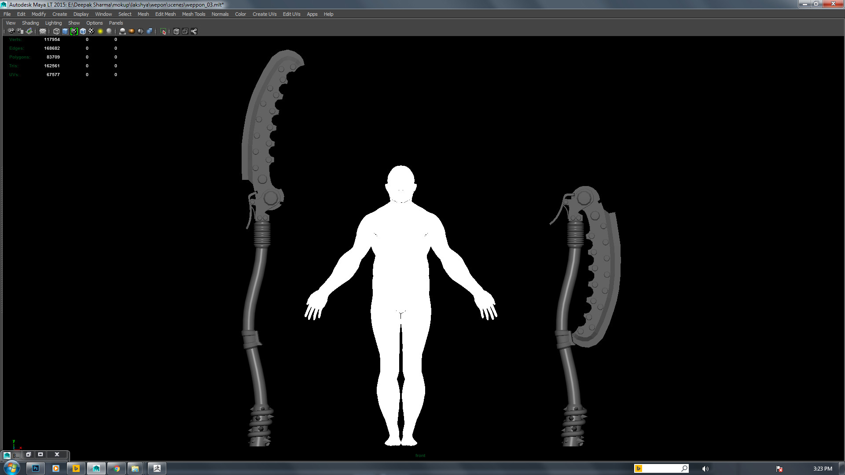This screenshot has width=845, height=475.
Task: Toggle the viewport grid icon
Action: (x=43, y=31)
